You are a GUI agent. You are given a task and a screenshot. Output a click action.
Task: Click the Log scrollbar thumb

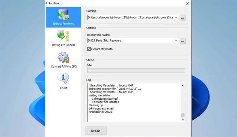coord(183,115)
